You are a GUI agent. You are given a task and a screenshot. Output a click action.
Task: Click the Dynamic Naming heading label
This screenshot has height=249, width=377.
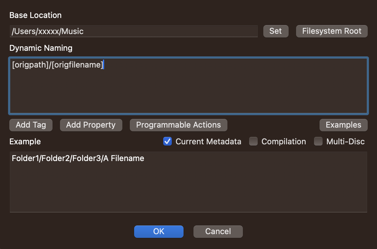[x=41, y=48]
